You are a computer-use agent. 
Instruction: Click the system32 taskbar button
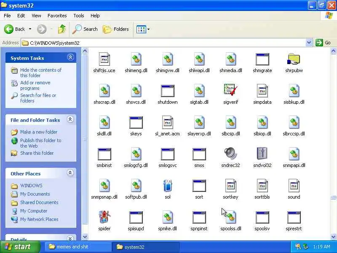145,247
